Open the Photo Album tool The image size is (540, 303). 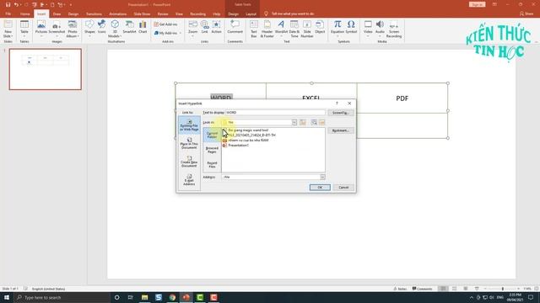click(x=73, y=29)
